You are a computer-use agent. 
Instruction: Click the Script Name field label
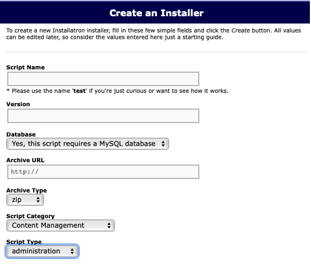pyautogui.click(x=25, y=67)
